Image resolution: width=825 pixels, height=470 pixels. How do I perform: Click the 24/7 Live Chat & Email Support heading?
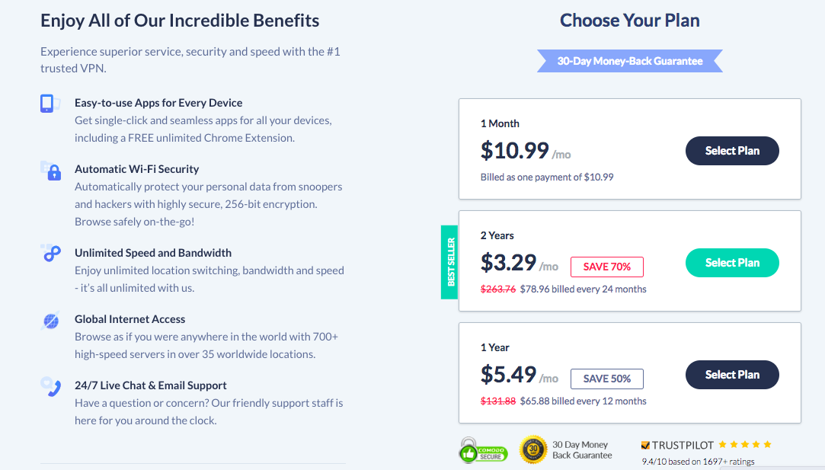pos(151,385)
